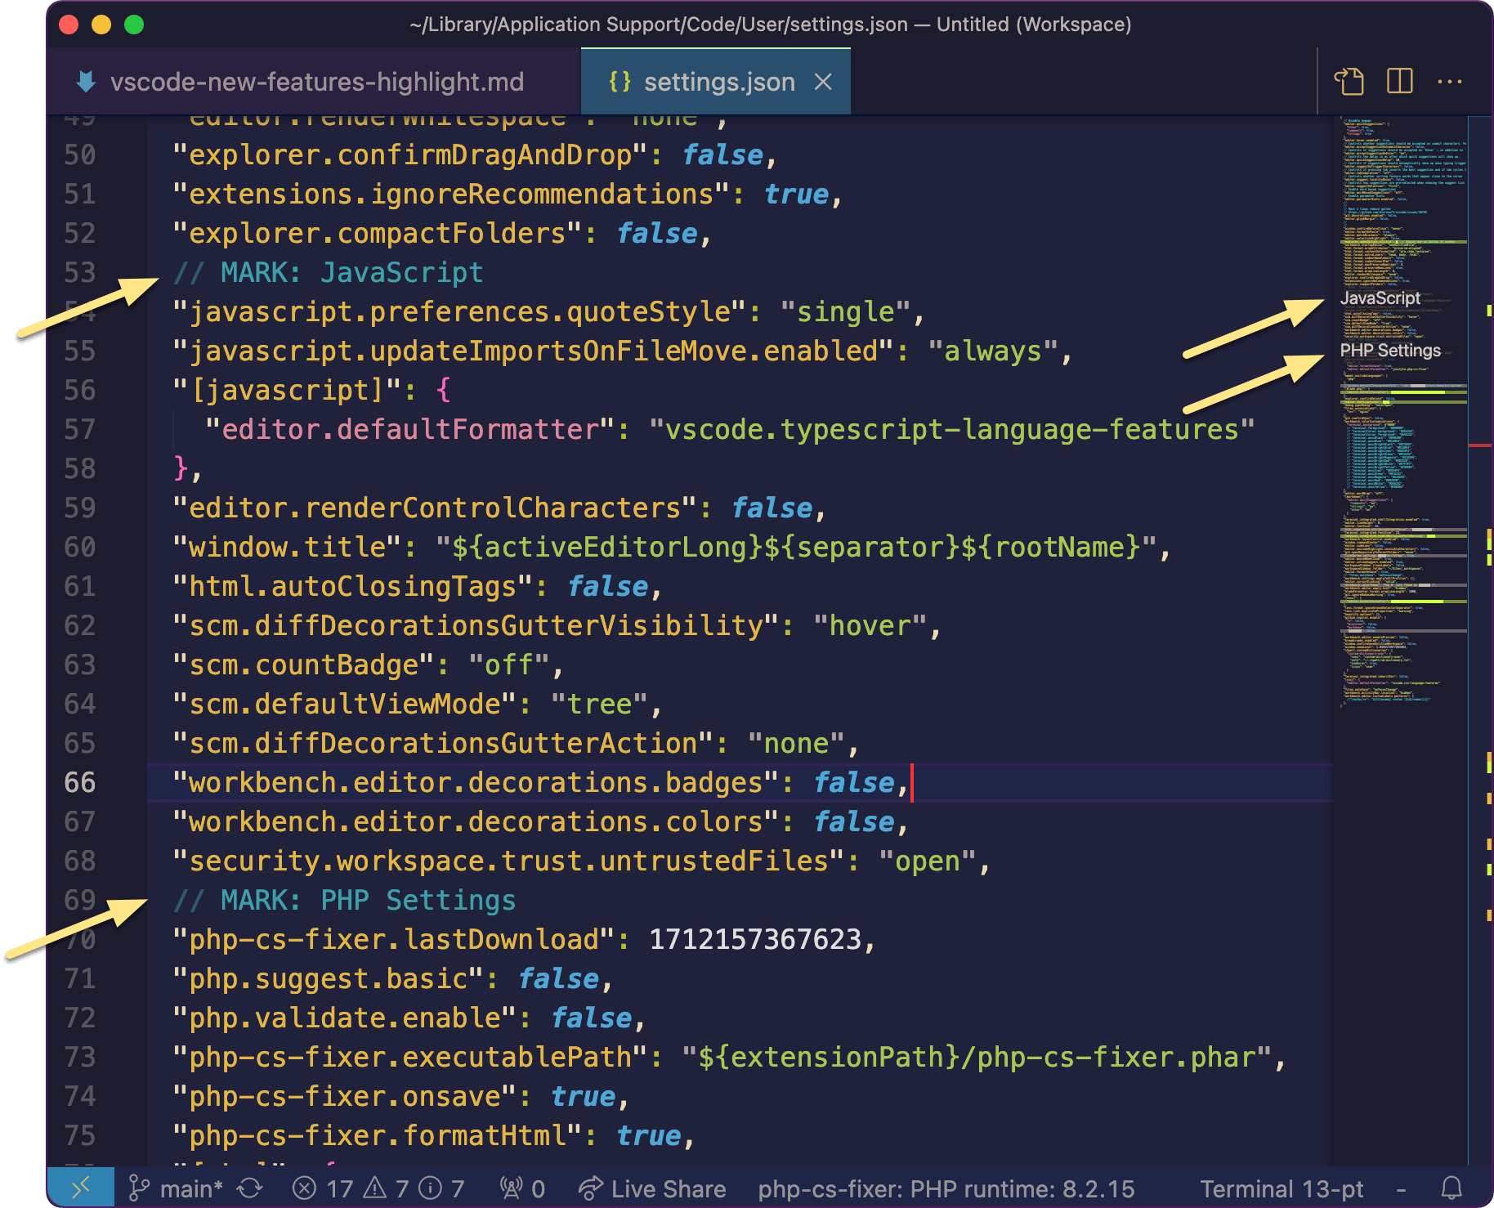Open the remote window indicator in status bar
Screen dimensions: 1494x1208
[81, 1188]
